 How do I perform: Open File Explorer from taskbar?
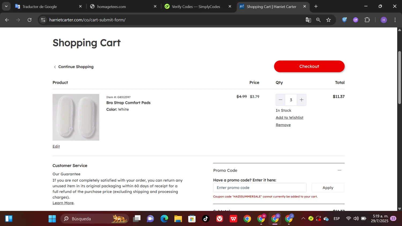tap(178, 219)
